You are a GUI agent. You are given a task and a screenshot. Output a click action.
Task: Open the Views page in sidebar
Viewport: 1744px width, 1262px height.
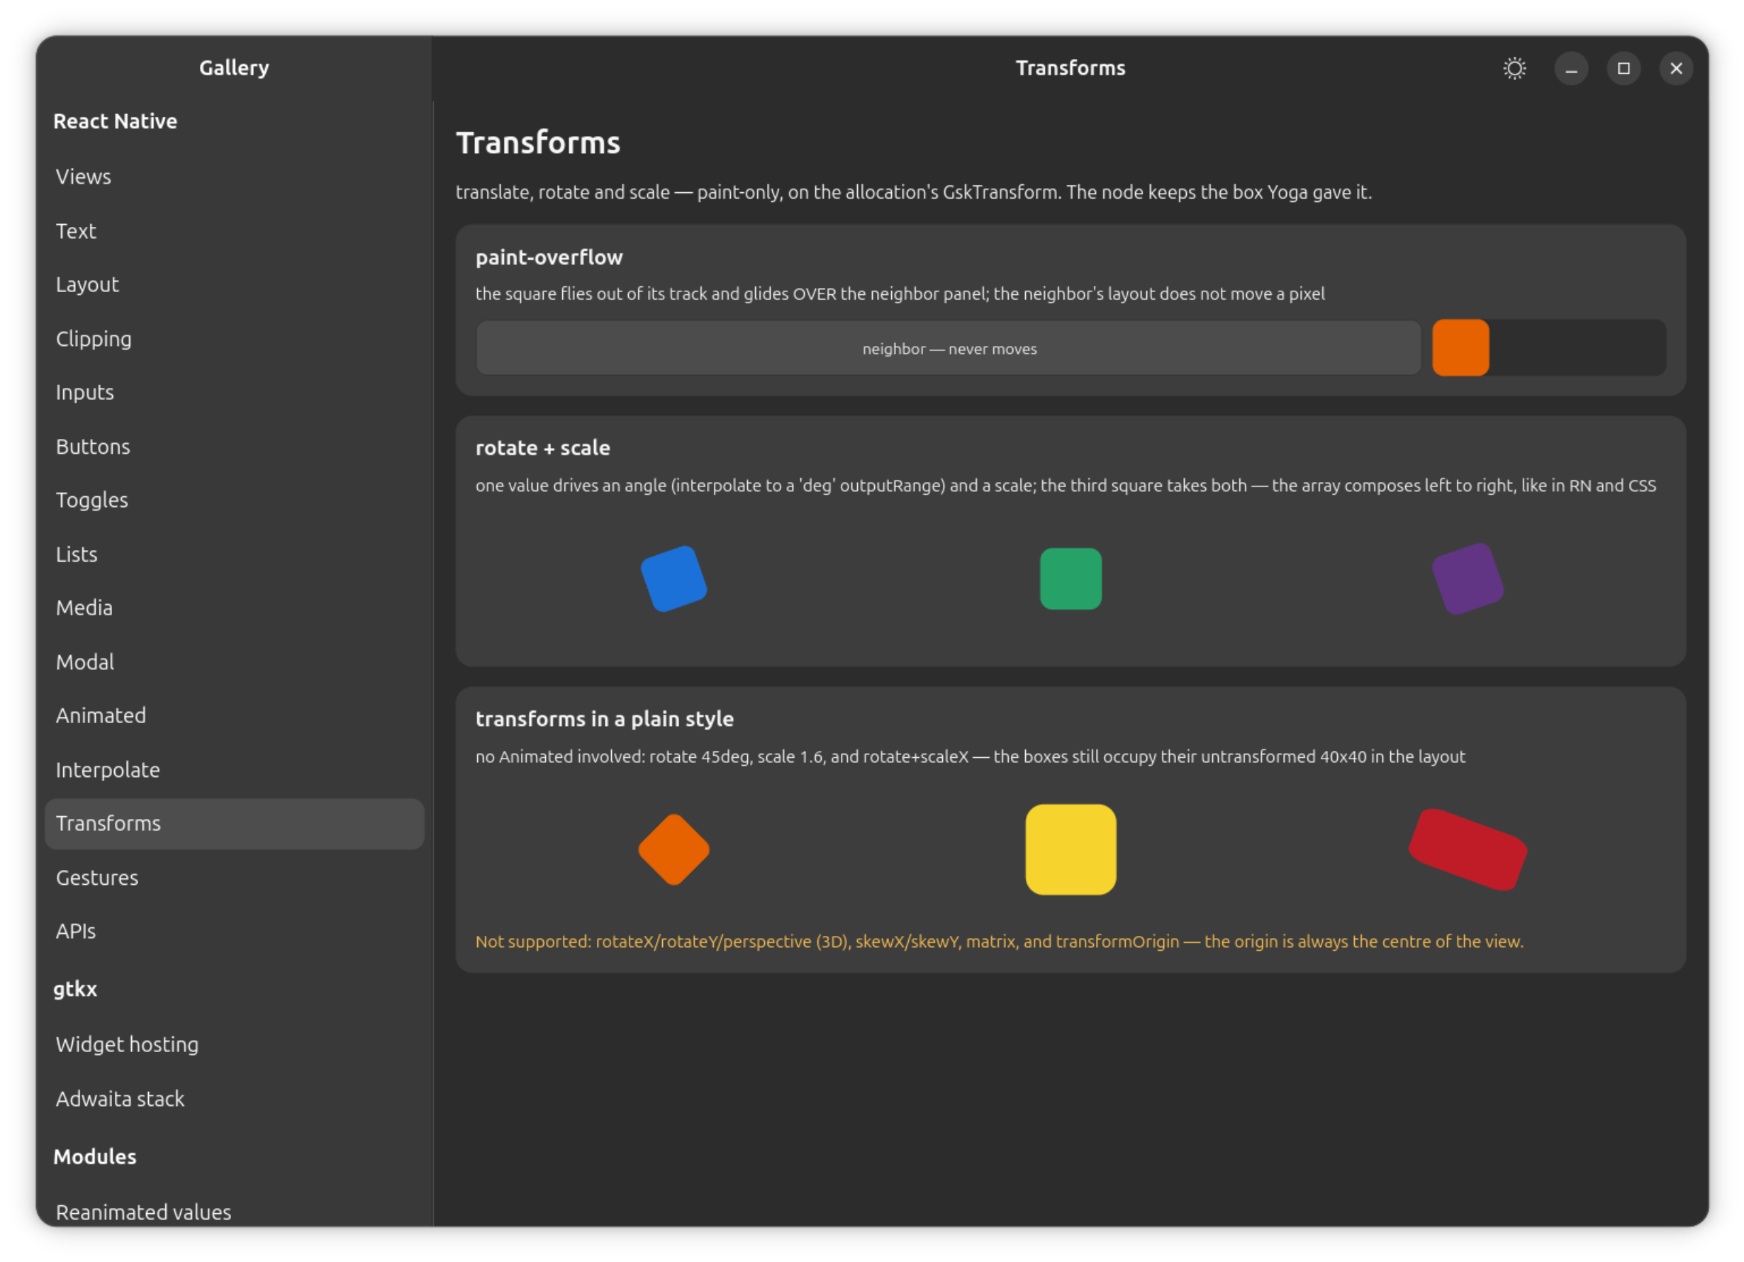click(235, 177)
